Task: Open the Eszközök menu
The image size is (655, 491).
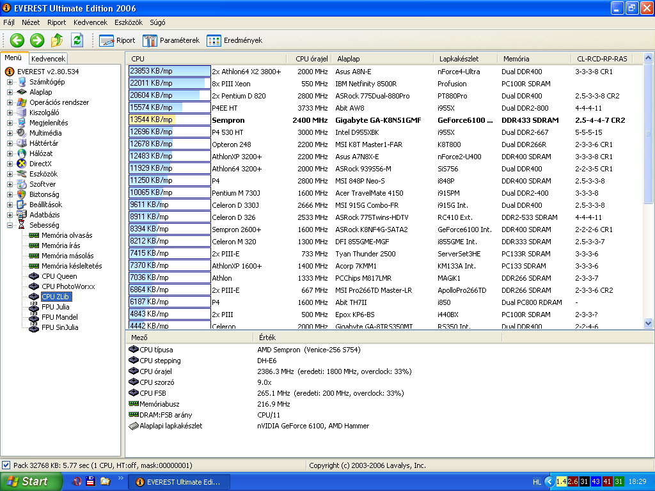Action: pyautogui.click(x=128, y=22)
